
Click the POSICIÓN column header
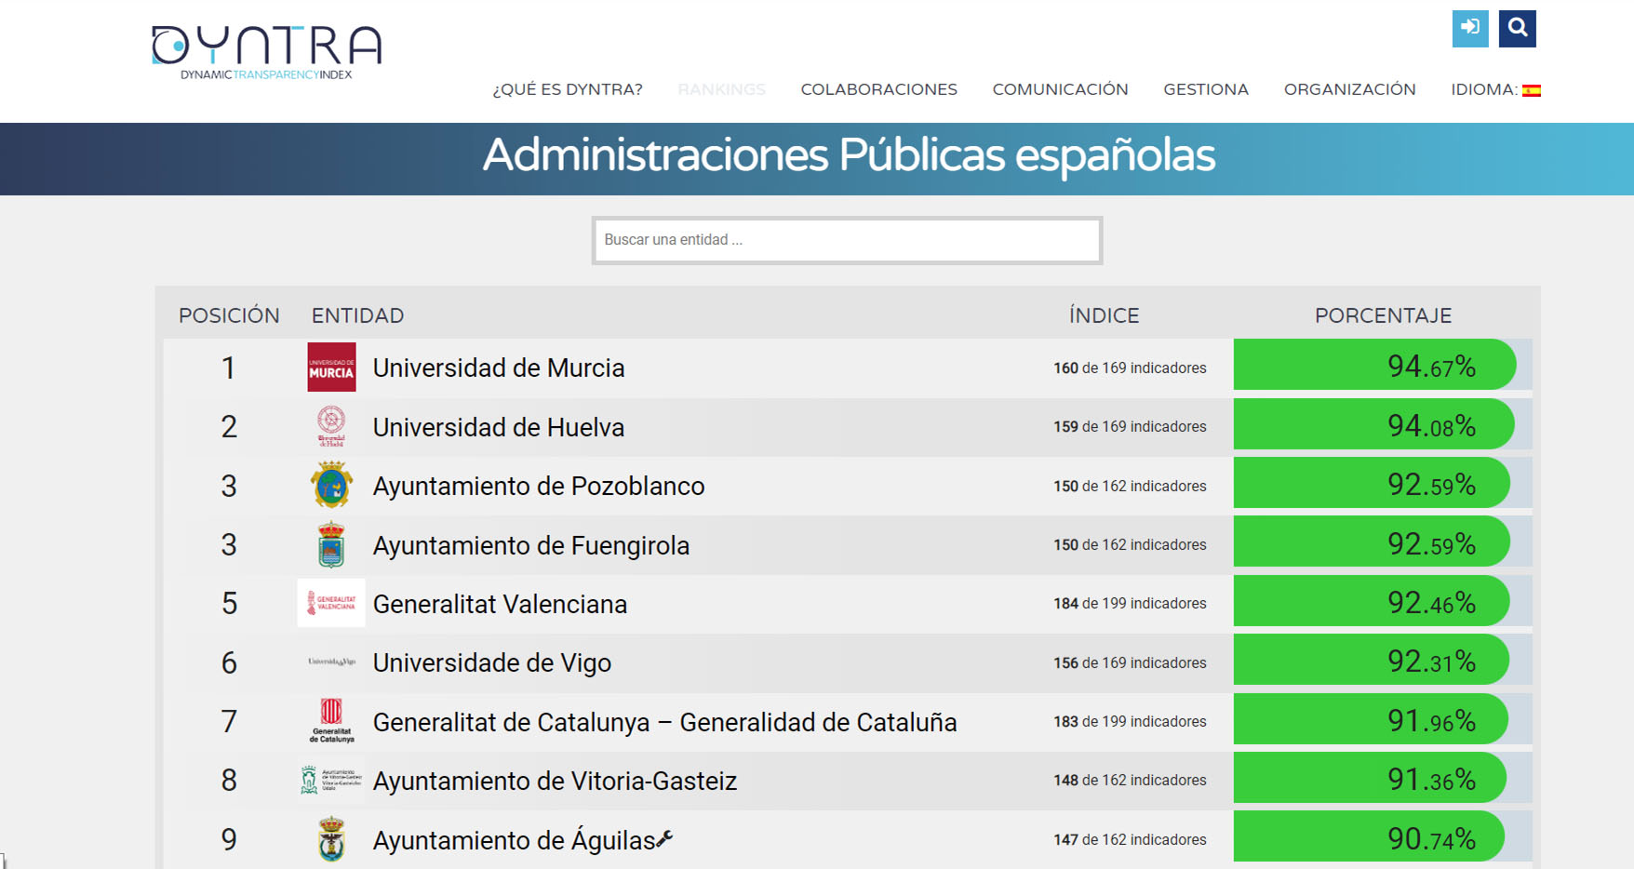tap(229, 315)
